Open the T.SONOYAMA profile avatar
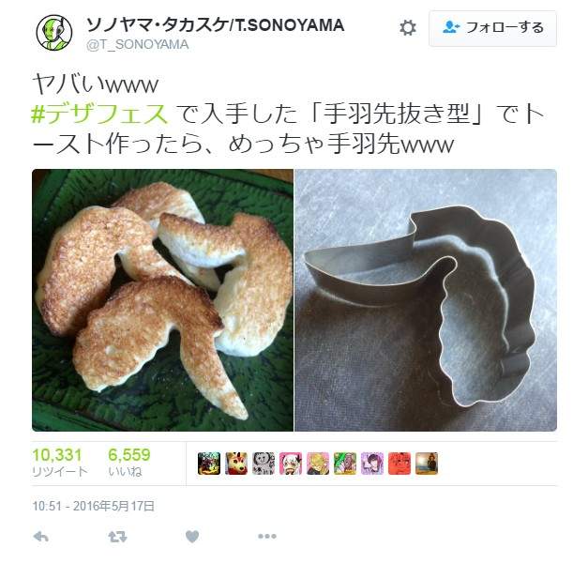588x563 pixels. point(54,33)
